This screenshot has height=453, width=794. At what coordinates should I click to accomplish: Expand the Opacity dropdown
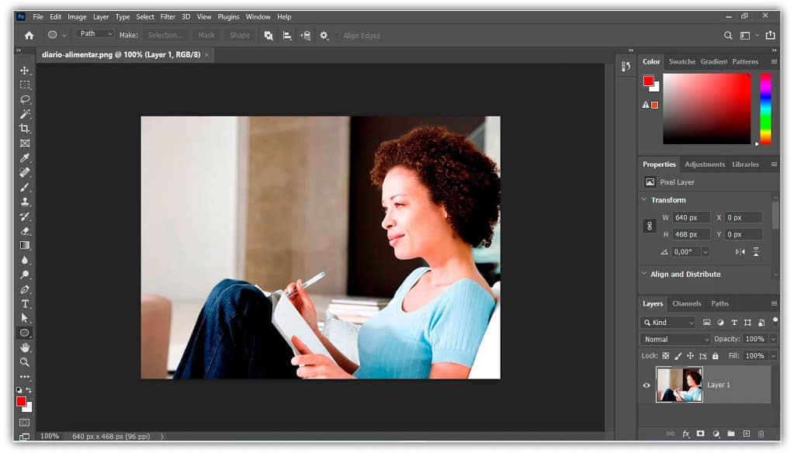tap(773, 339)
